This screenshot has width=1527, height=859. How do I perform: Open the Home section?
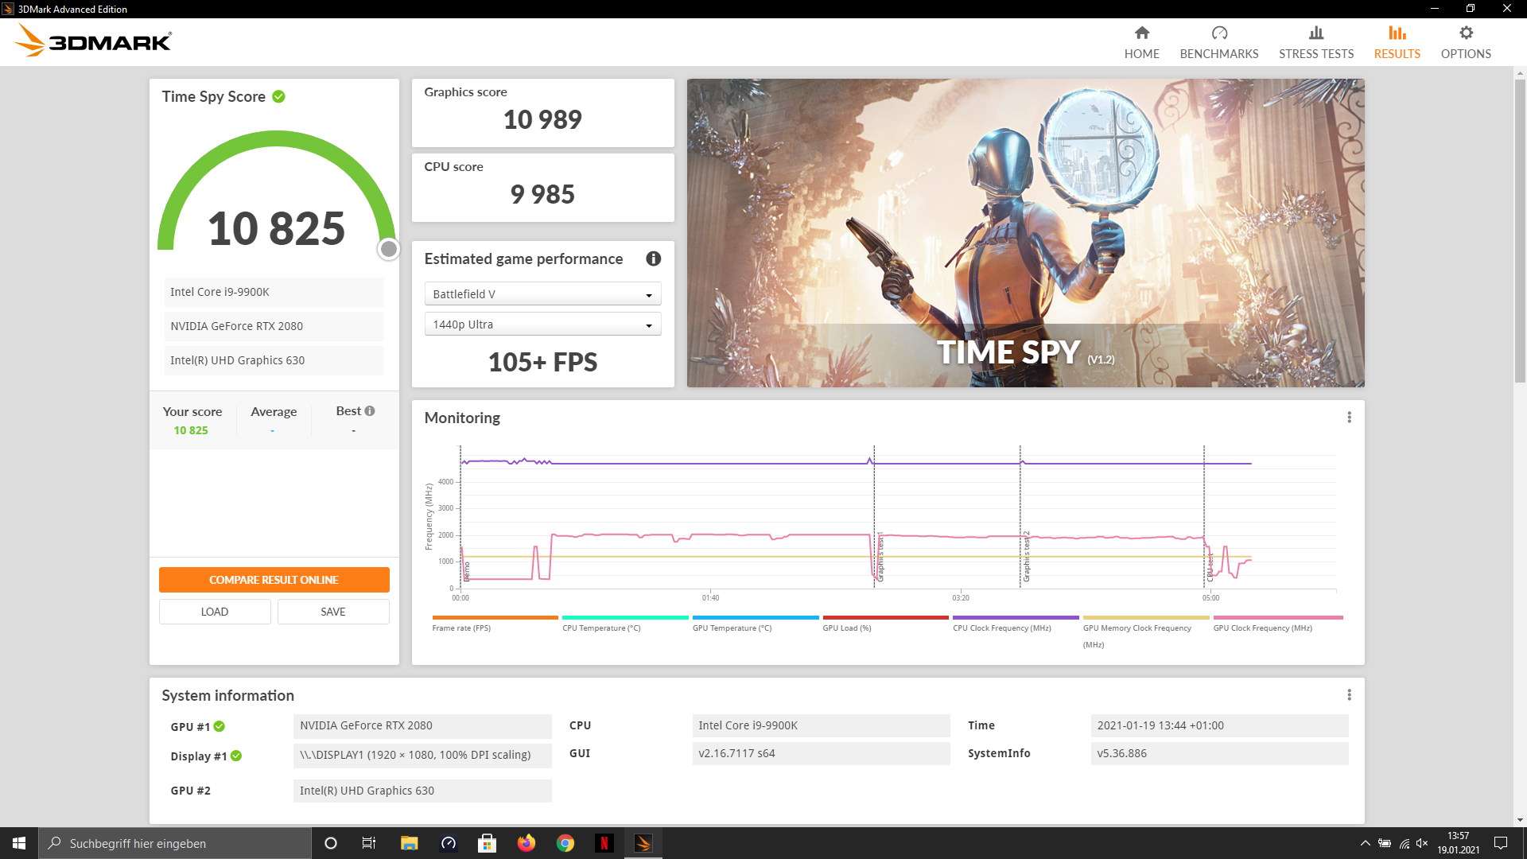(1141, 42)
